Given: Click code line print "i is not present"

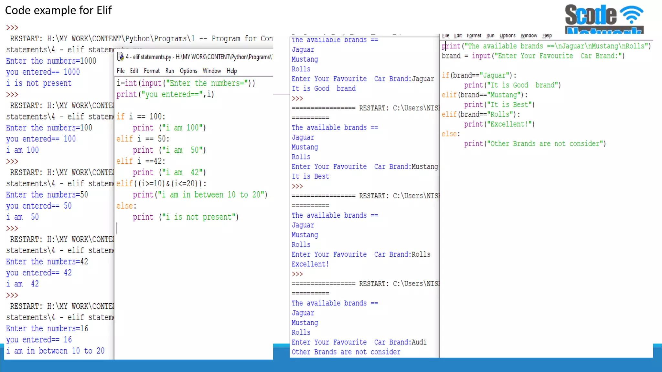Looking at the screenshot, I should pos(186,217).
